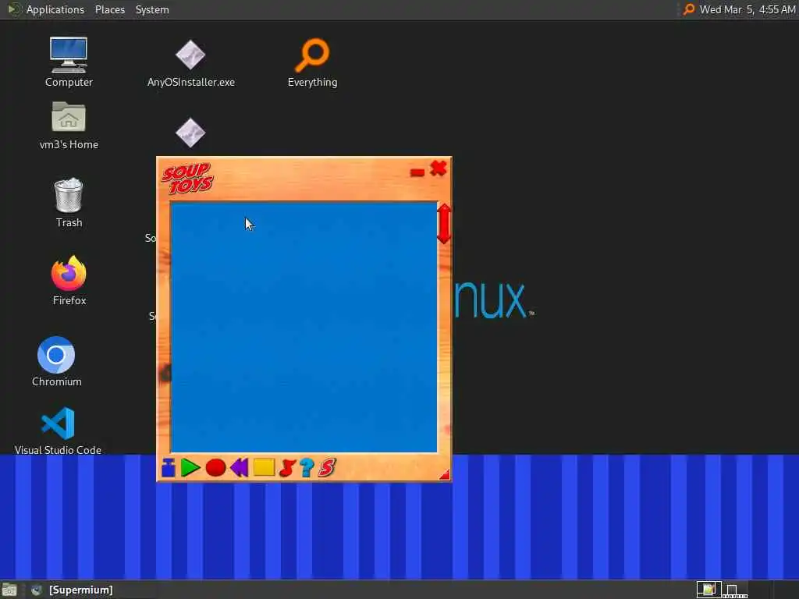Open the System menu
799x599 pixels.
coord(152,9)
